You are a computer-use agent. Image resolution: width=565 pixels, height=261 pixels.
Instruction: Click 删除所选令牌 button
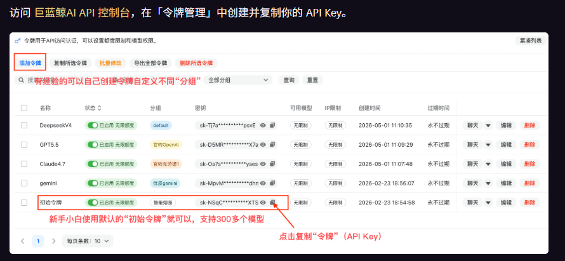pos(196,63)
